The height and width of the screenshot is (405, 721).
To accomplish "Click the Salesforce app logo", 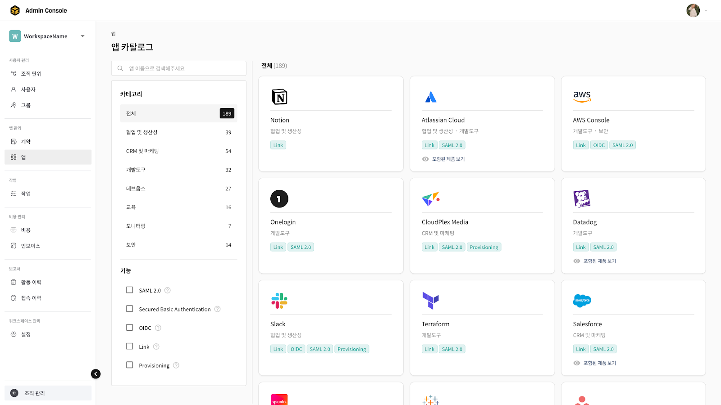I will (582, 301).
